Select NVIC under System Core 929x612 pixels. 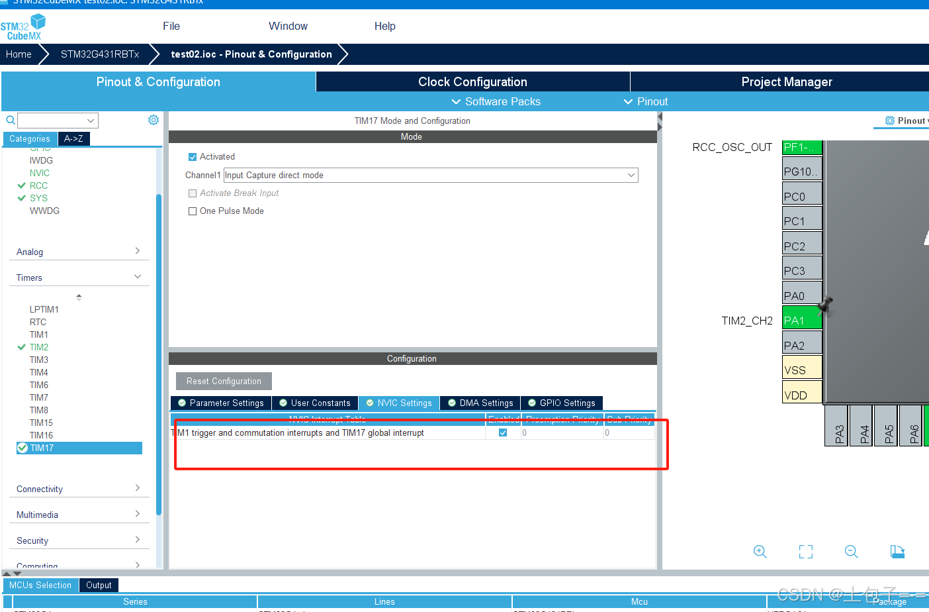click(x=40, y=173)
